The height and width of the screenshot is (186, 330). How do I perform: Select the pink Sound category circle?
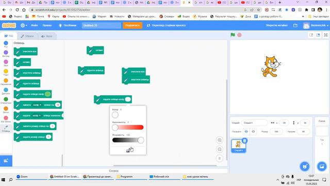pos(6,62)
